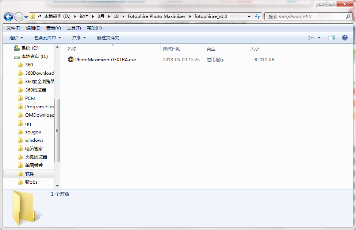
Task: Select PhotoMaximizer GFXTRA.exe file
Action: pyautogui.click(x=106, y=60)
